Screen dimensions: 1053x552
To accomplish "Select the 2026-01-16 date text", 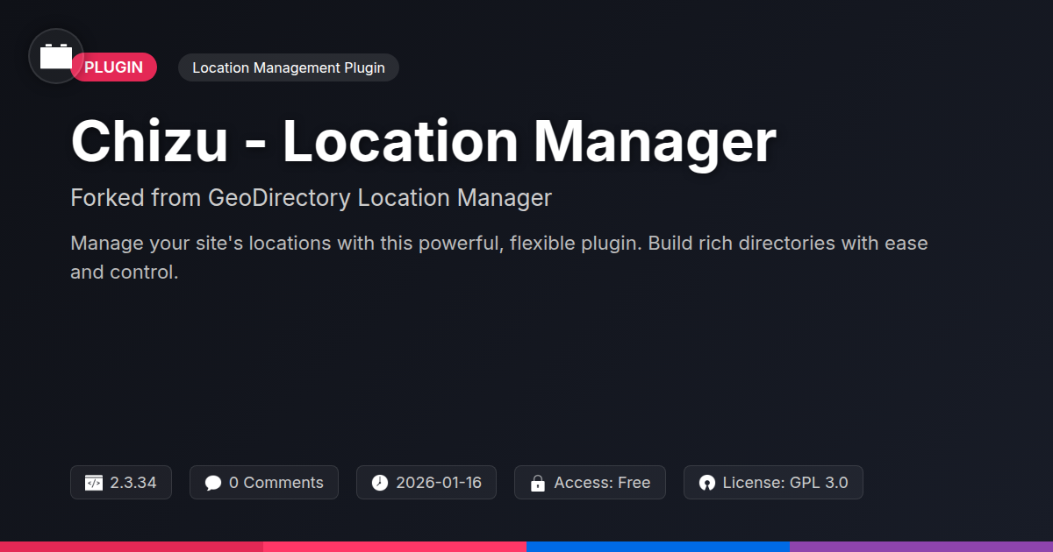I will (439, 483).
